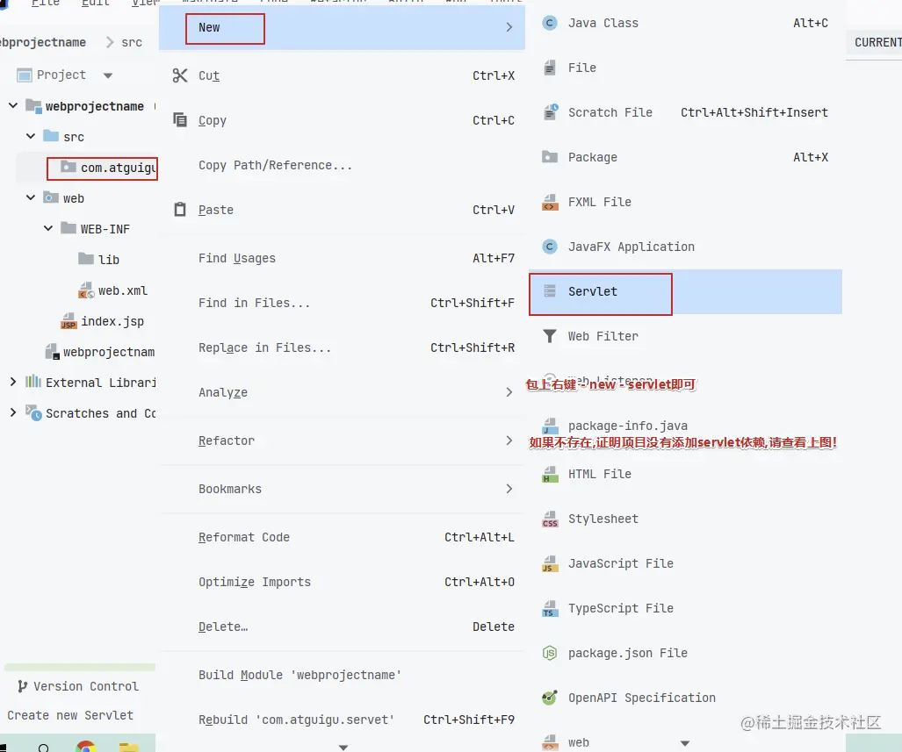The height and width of the screenshot is (752, 902).
Task: Click the package.json File icon
Action: tap(550, 653)
